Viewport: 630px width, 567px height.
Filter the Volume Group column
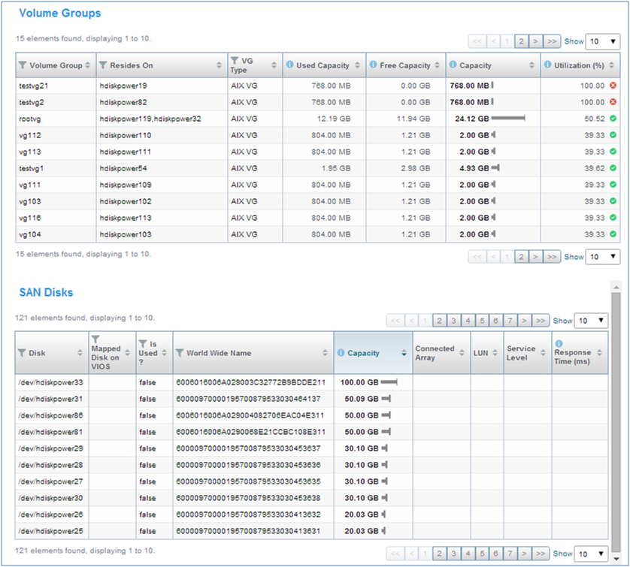(x=23, y=65)
